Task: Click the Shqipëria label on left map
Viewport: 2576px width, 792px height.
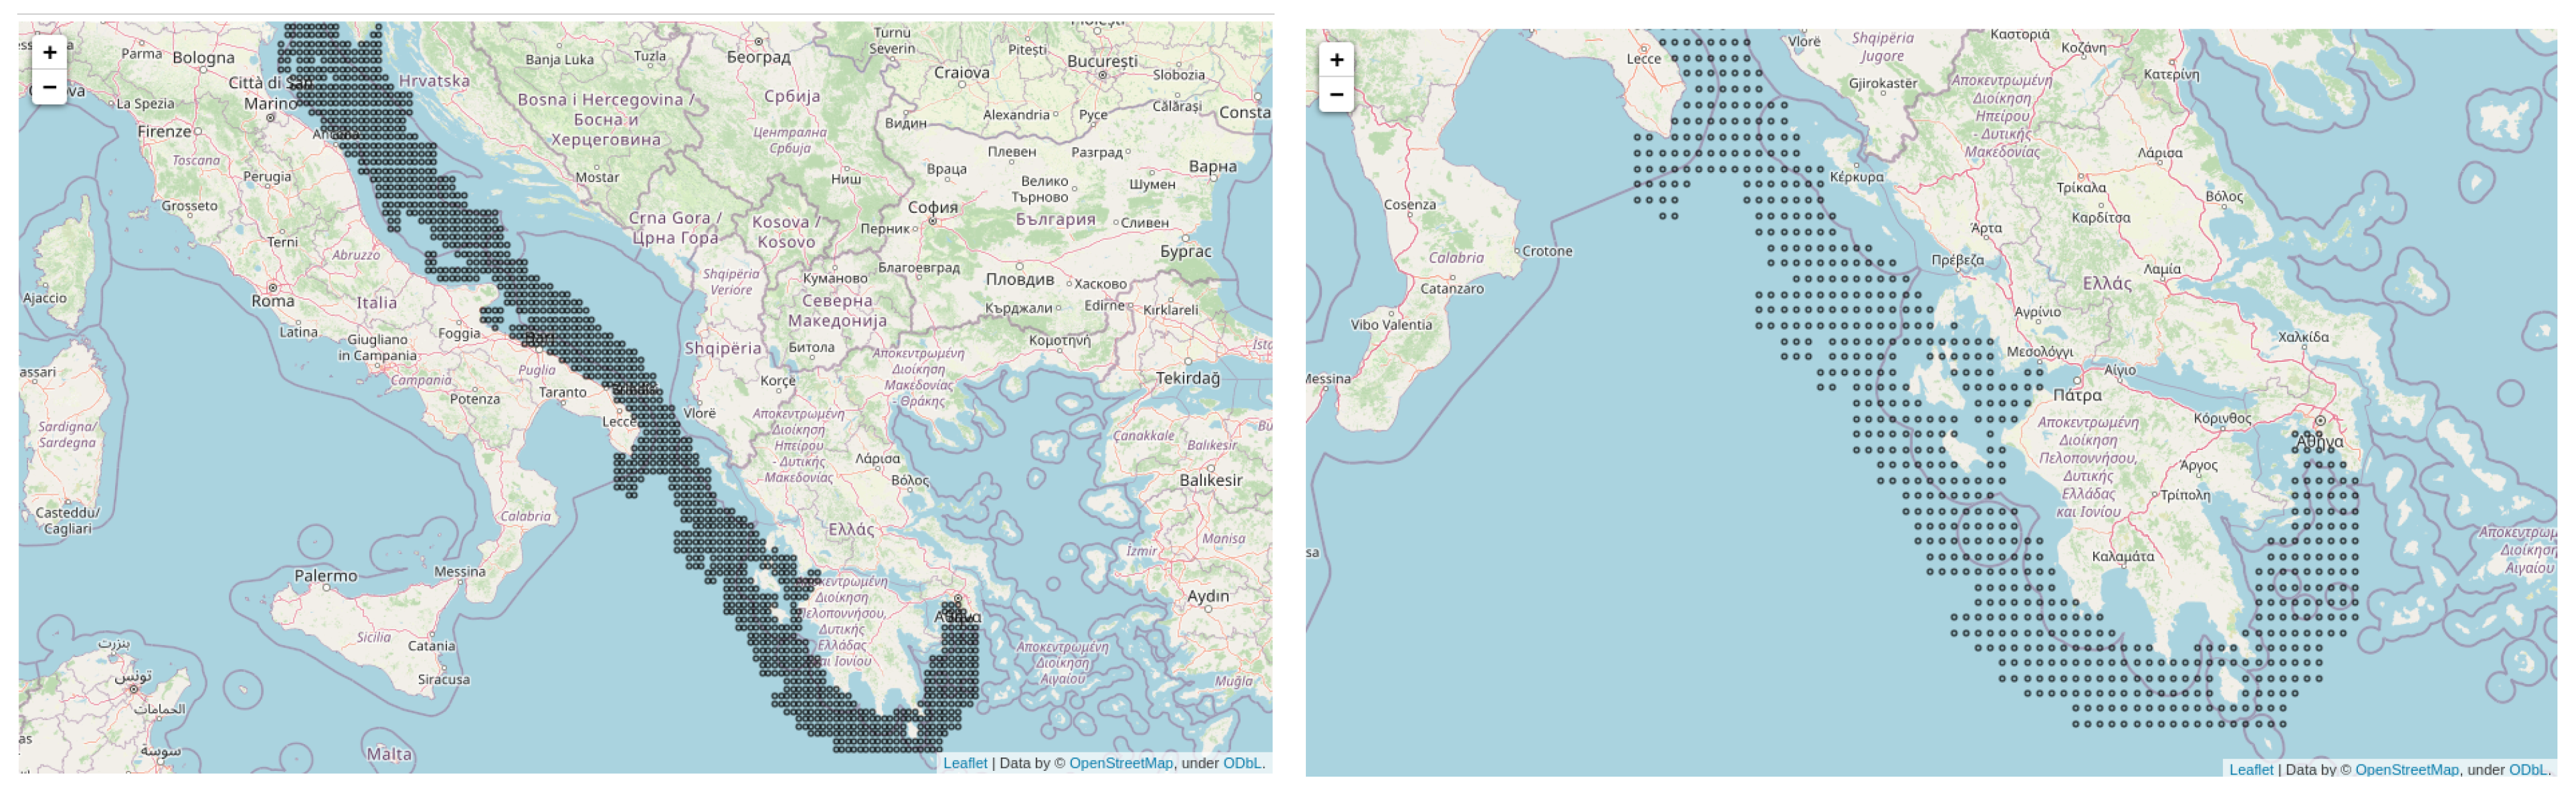Action: [723, 348]
